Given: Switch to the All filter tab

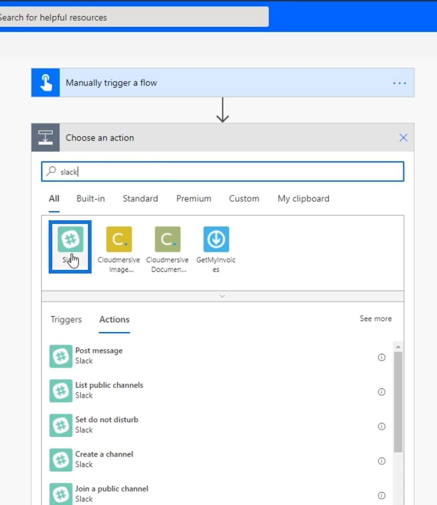Looking at the screenshot, I should point(54,198).
